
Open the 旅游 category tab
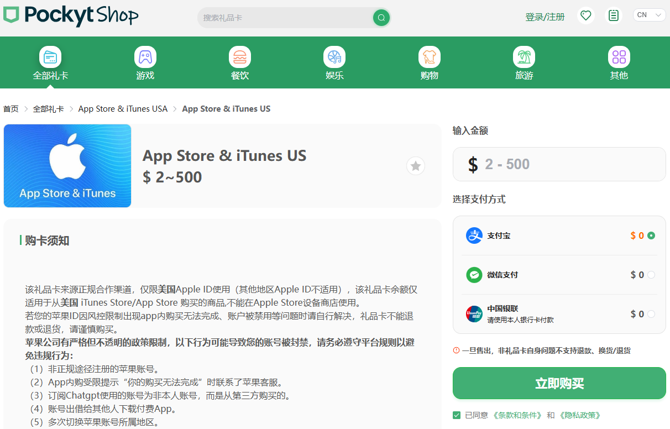(524, 64)
